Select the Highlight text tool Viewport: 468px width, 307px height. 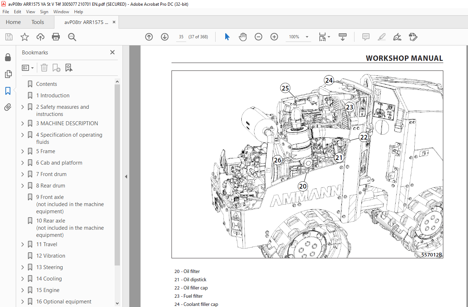(381, 37)
